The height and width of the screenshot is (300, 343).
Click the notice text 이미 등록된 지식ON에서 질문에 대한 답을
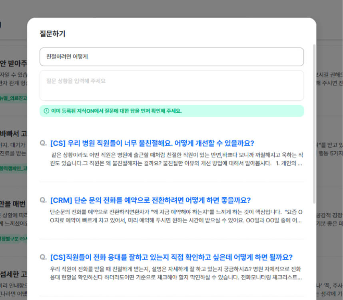click(x=116, y=111)
